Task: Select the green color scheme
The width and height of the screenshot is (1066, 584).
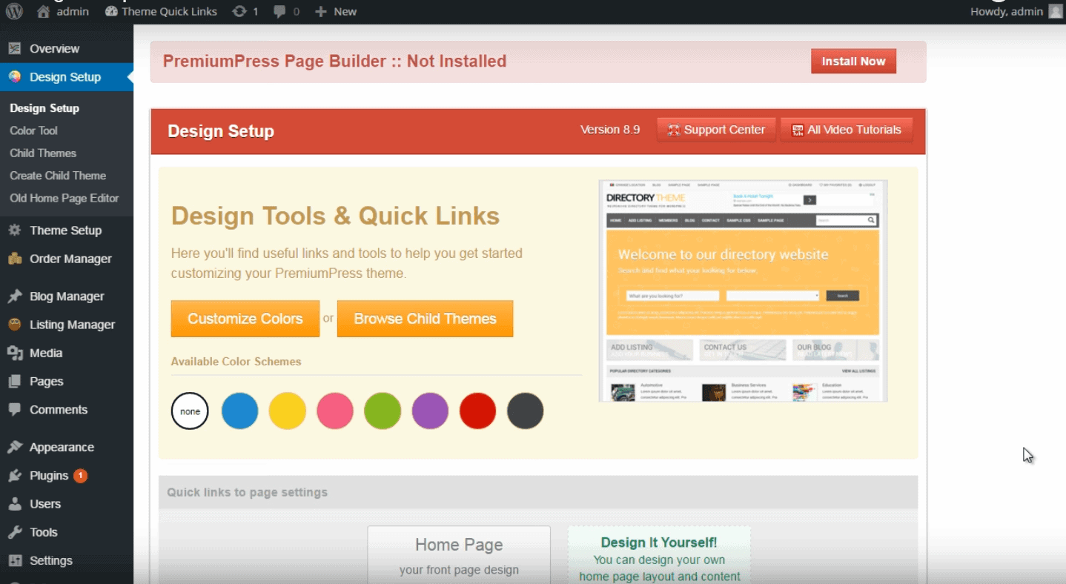Action: [383, 411]
